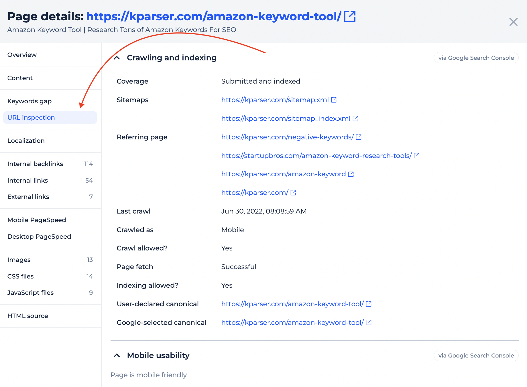Open User-declared canonical URL link
527x387 pixels.
(292, 304)
